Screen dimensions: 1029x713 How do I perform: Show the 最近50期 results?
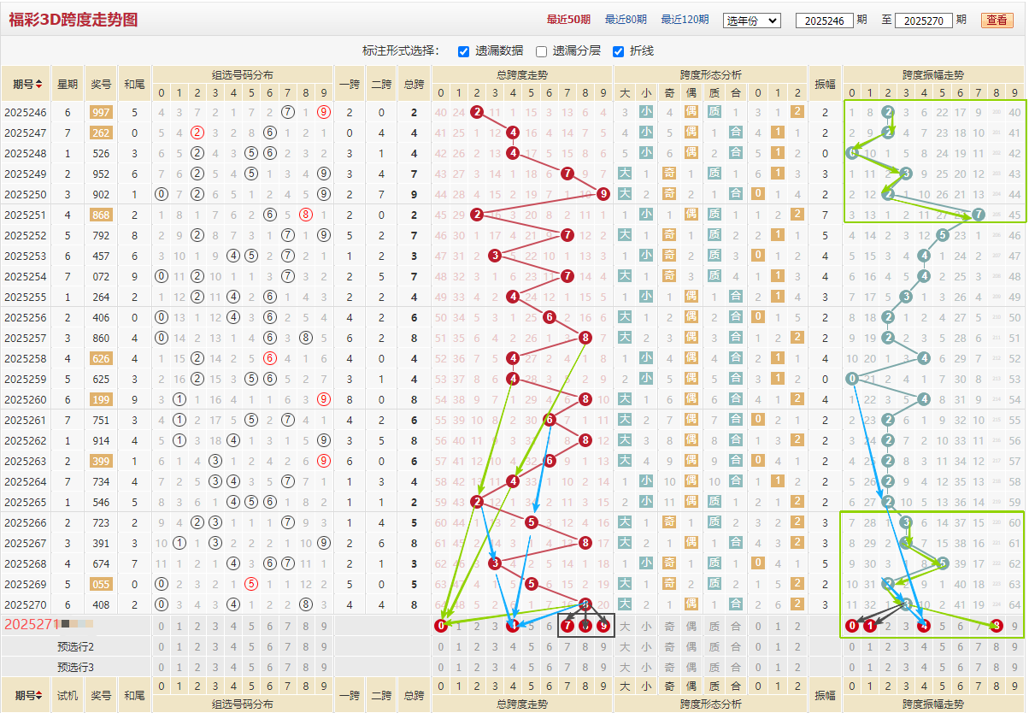tap(568, 20)
